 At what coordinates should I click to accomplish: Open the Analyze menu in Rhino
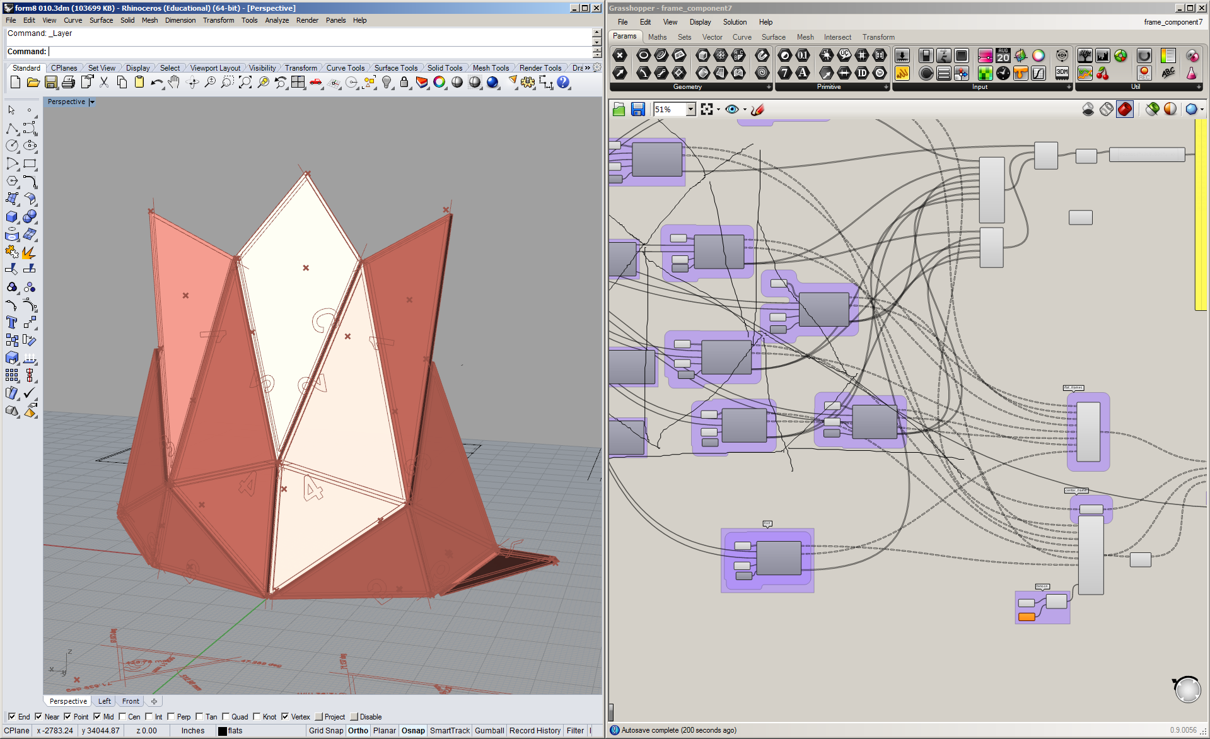[x=276, y=20]
